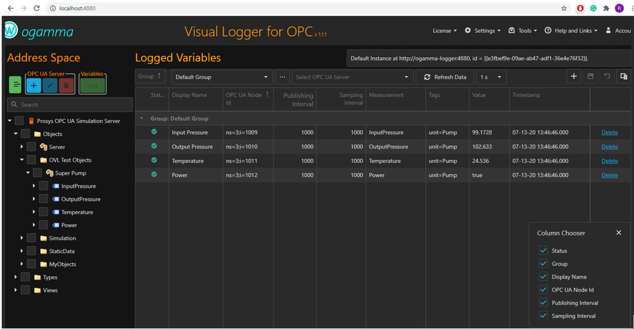The height and width of the screenshot is (329, 634).
Task: Uncheck the Status column checkbox
Action: [x=543, y=250]
